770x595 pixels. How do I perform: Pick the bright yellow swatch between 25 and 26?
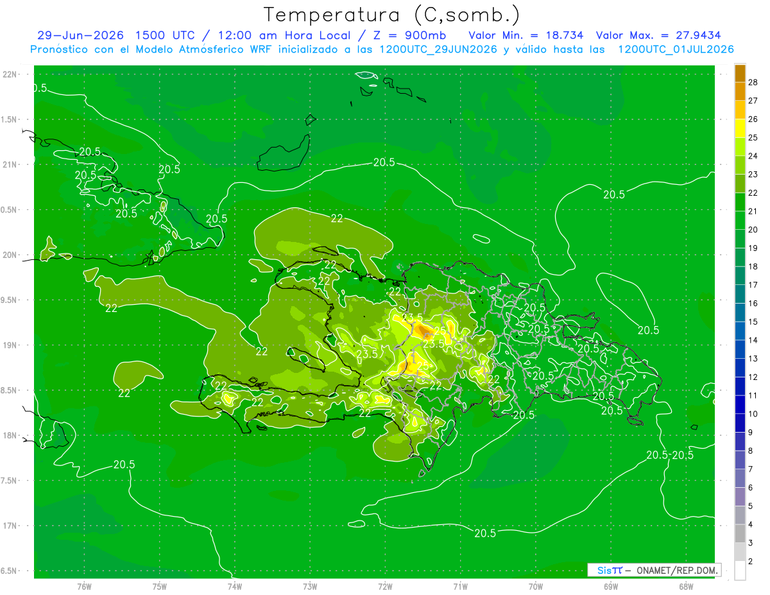click(x=740, y=128)
